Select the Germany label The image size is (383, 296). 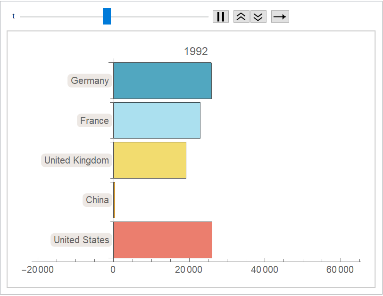90,81
